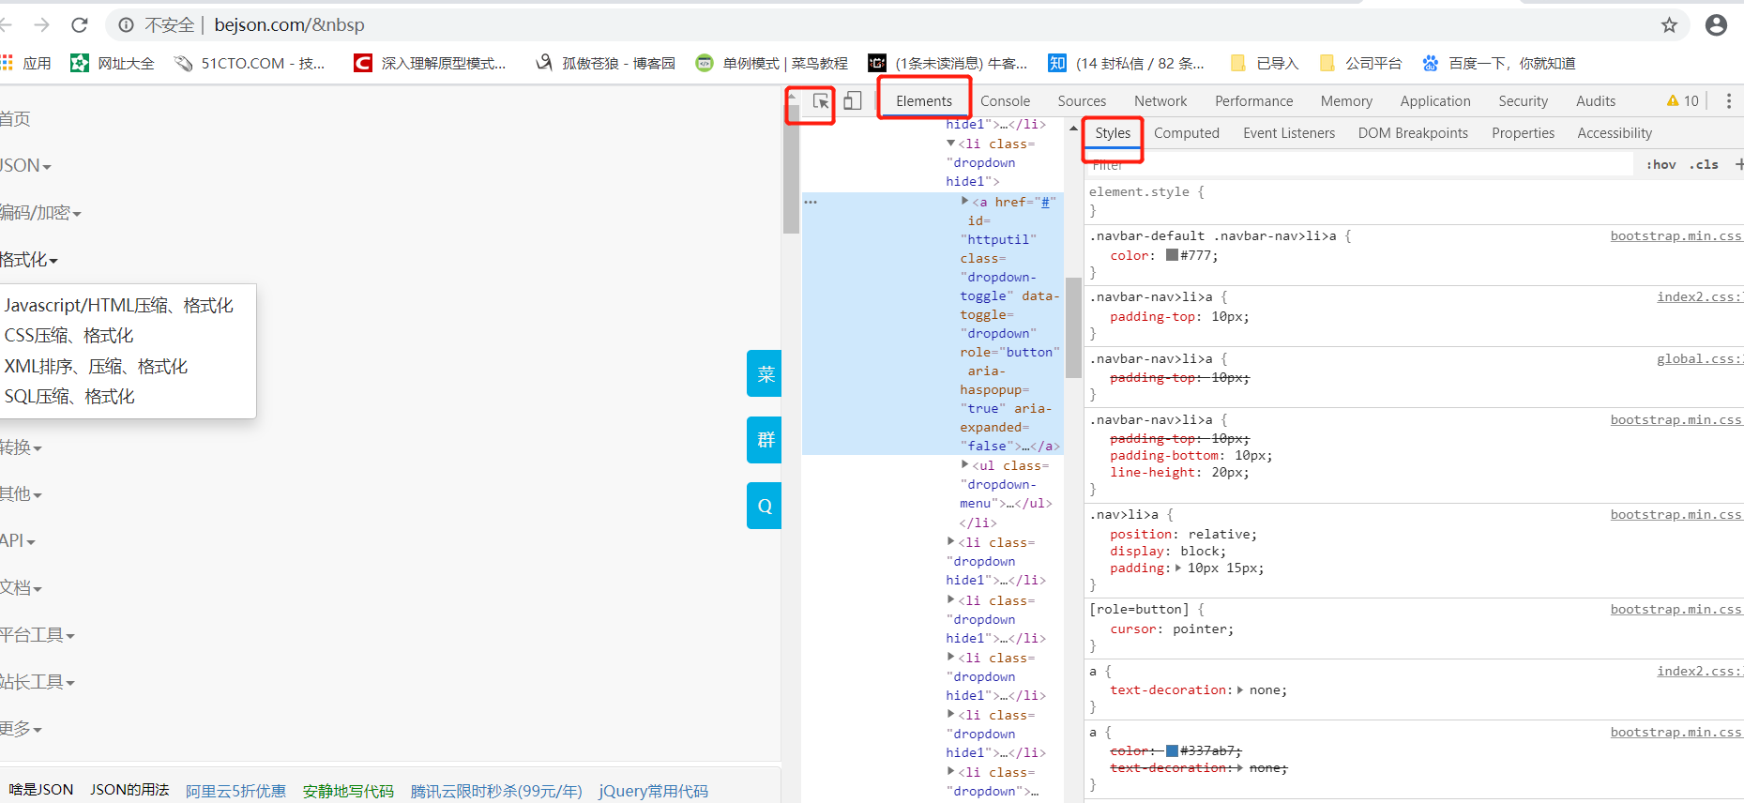Click the new style rule plus icon
1744x803 pixels.
click(x=1738, y=164)
